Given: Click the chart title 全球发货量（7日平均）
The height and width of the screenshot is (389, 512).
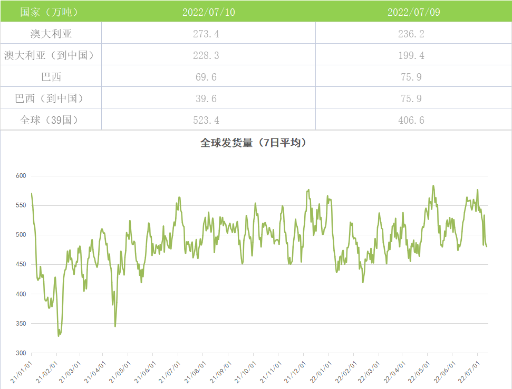Looking at the screenshot, I should click(x=253, y=143).
